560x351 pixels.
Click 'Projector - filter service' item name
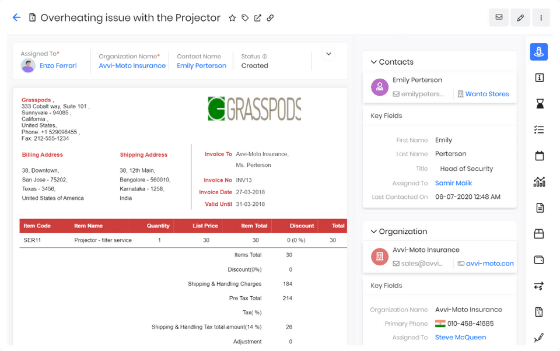103,240
